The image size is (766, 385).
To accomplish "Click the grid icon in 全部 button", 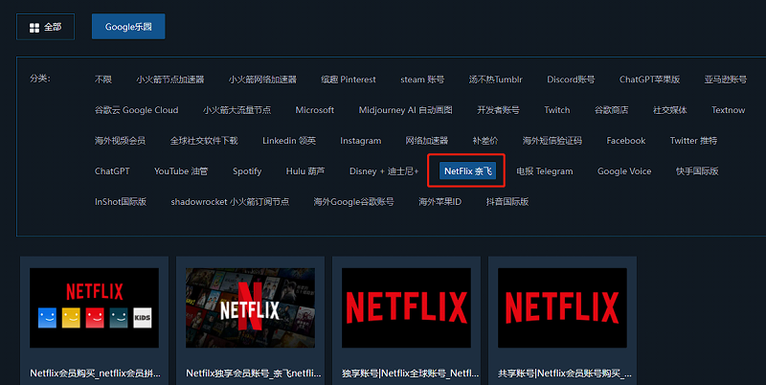I will (34, 28).
